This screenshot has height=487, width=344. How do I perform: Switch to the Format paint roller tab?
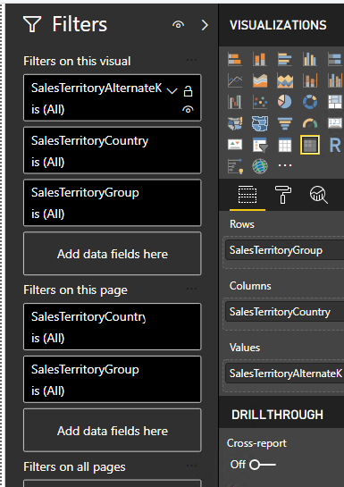(x=283, y=195)
